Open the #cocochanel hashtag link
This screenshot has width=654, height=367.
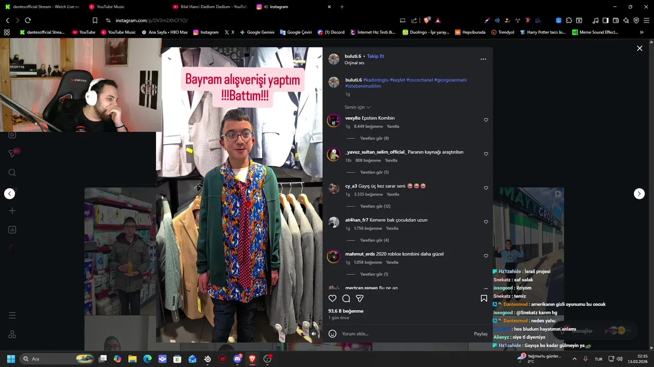[x=419, y=80]
